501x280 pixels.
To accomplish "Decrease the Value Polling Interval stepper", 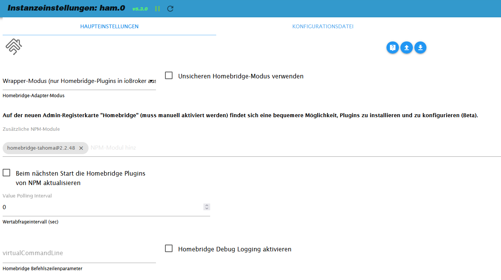I will (206, 208).
